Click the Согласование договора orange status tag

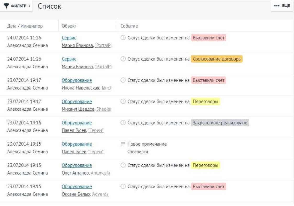coord(217,59)
